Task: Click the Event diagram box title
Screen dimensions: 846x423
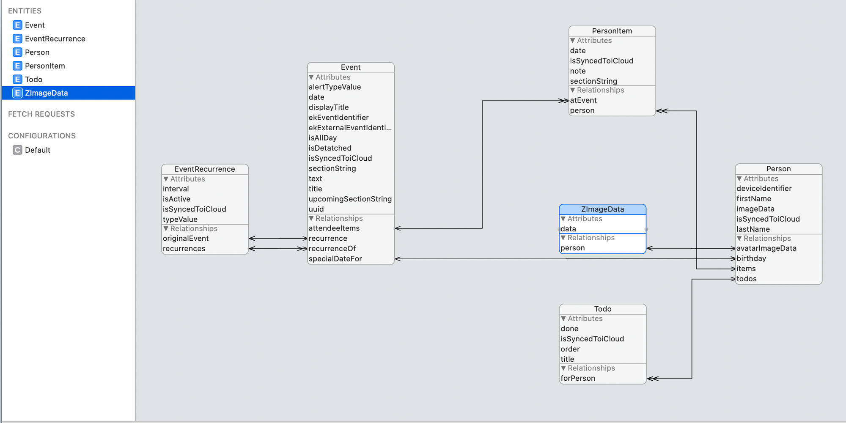Action: [x=351, y=68]
